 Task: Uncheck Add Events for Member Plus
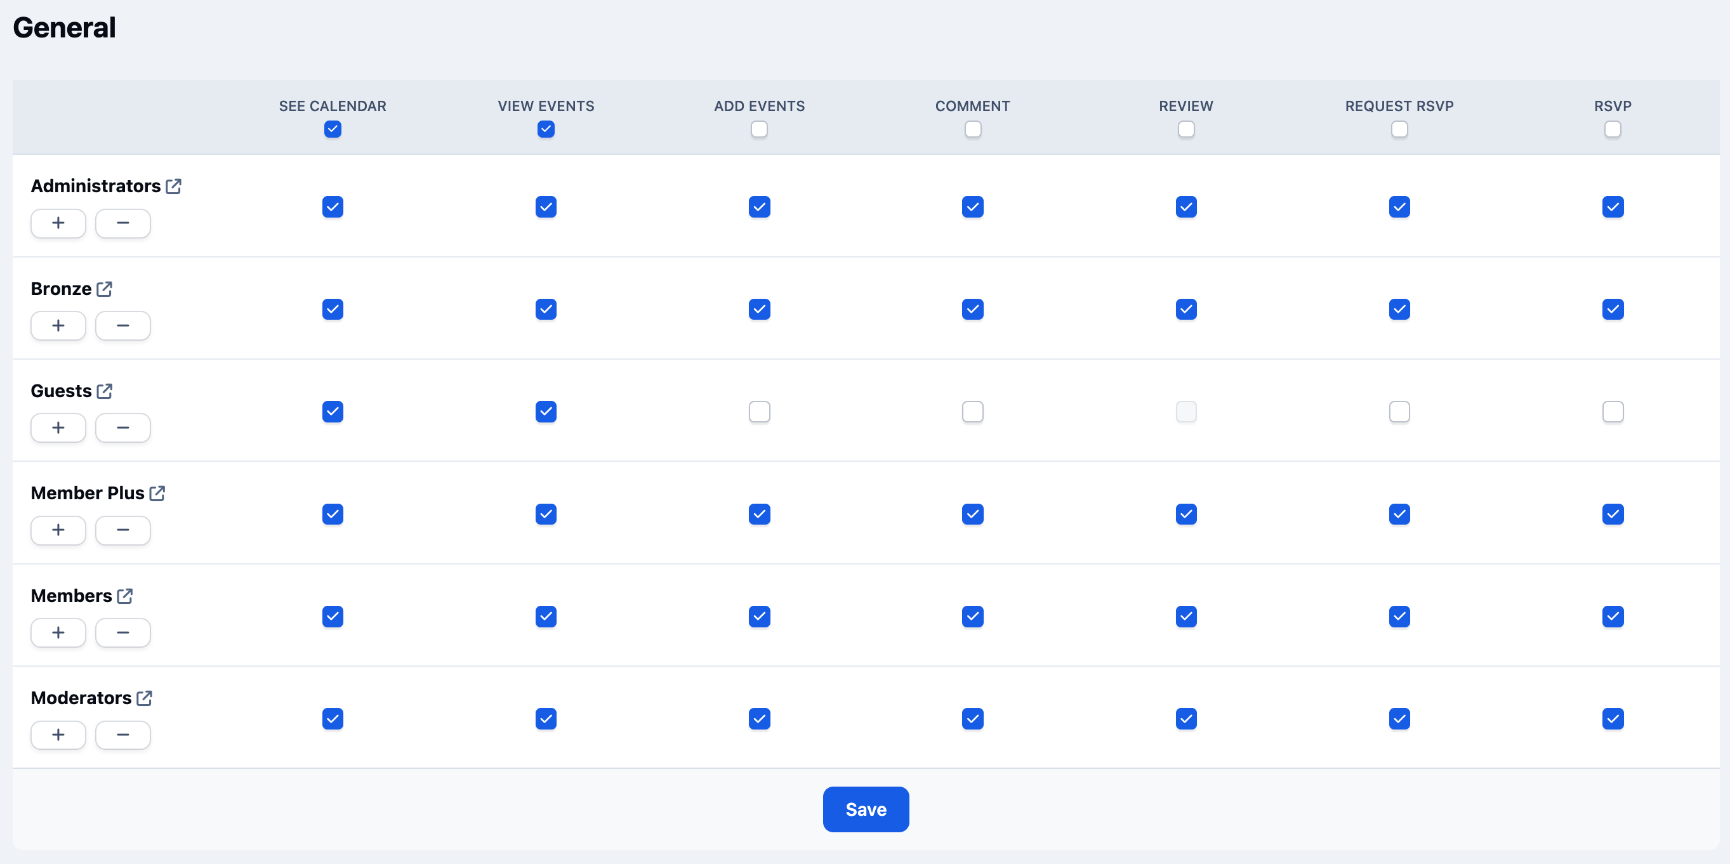(x=759, y=514)
